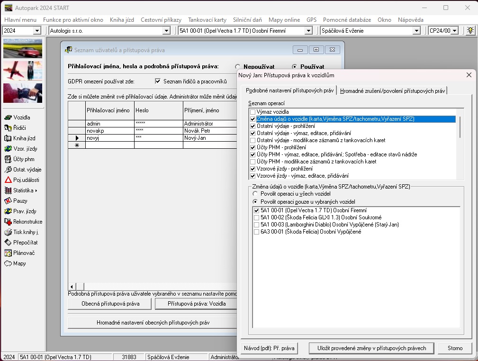This screenshot has width=478, height=361.
Task: Click Přístupová práva: Vozidla button
Action: tap(196, 304)
